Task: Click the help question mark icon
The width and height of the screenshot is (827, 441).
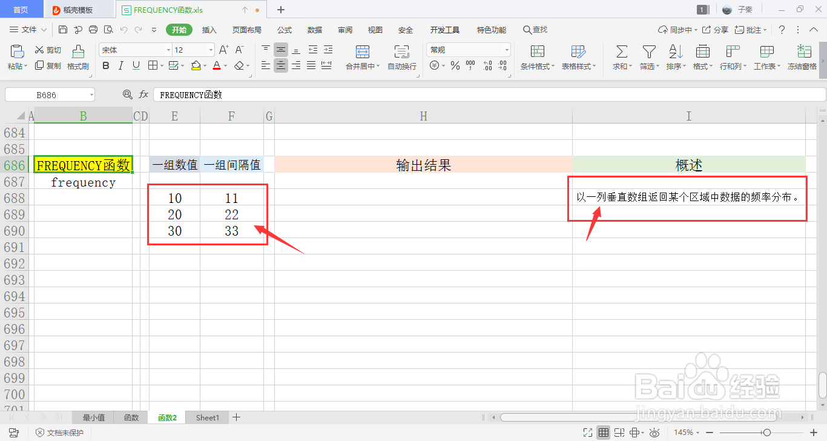Action: coord(782,30)
